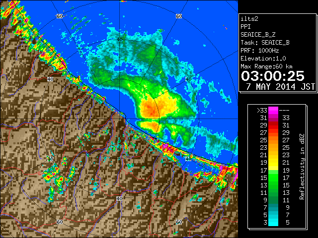The height and width of the screenshot is (238, 318).
Task: Select the 60 km ring label at northeast
Action: [x=179, y=16]
